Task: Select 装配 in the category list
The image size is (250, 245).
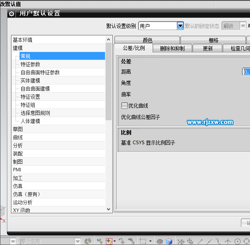Action: pos(58,154)
